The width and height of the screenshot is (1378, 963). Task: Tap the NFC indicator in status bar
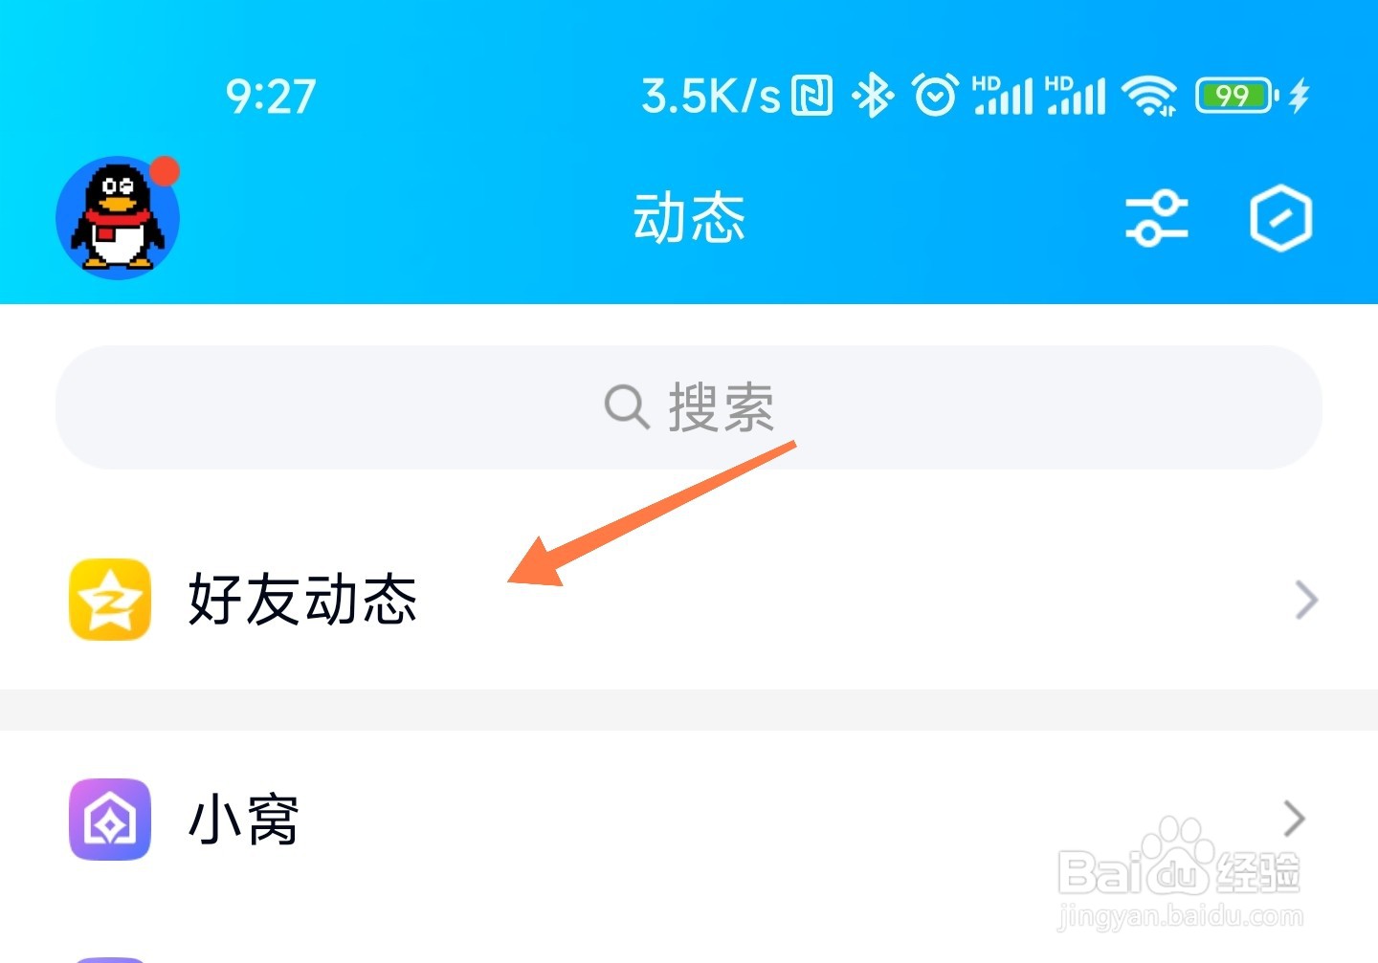pyautogui.click(x=812, y=96)
